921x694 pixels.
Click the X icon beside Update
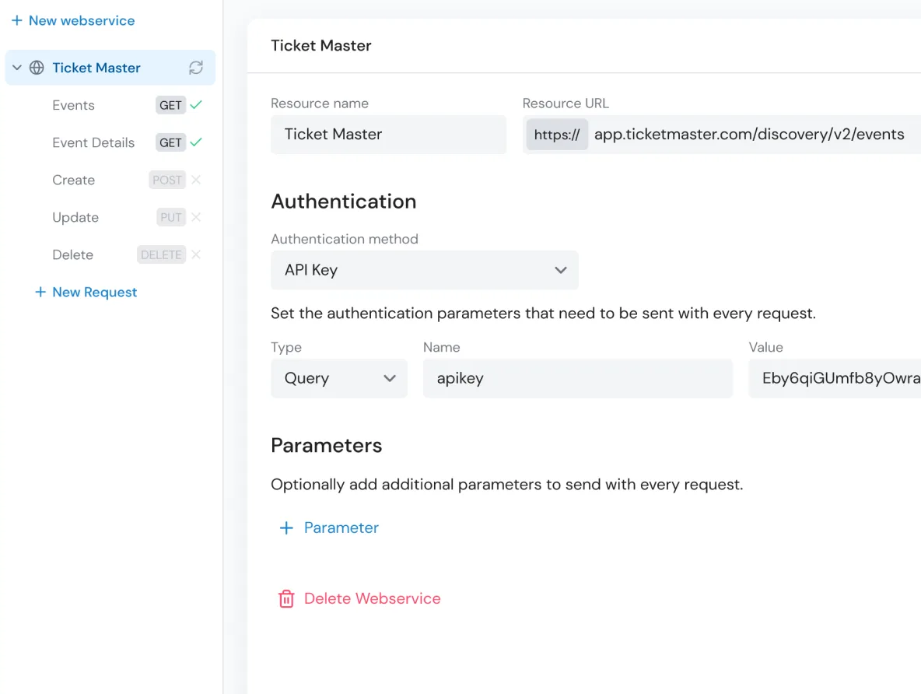click(196, 217)
